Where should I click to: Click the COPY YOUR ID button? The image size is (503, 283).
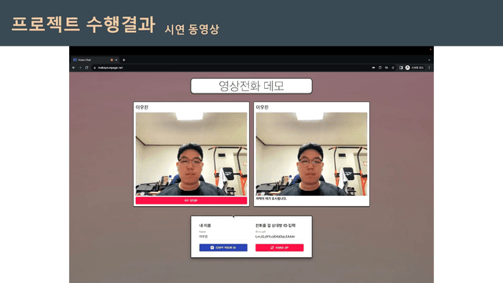(x=223, y=248)
